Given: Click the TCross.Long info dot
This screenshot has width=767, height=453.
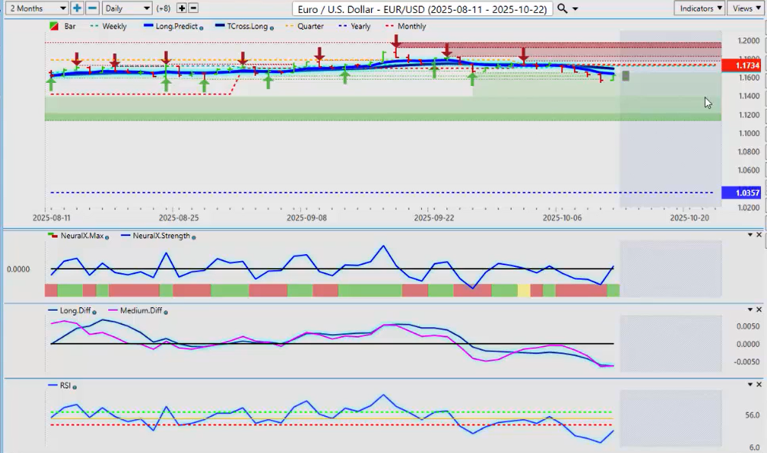Looking at the screenshot, I should [272, 27].
